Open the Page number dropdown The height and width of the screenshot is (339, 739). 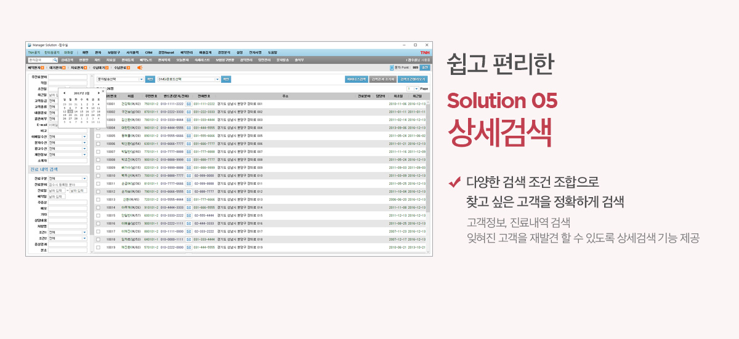click(411, 89)
